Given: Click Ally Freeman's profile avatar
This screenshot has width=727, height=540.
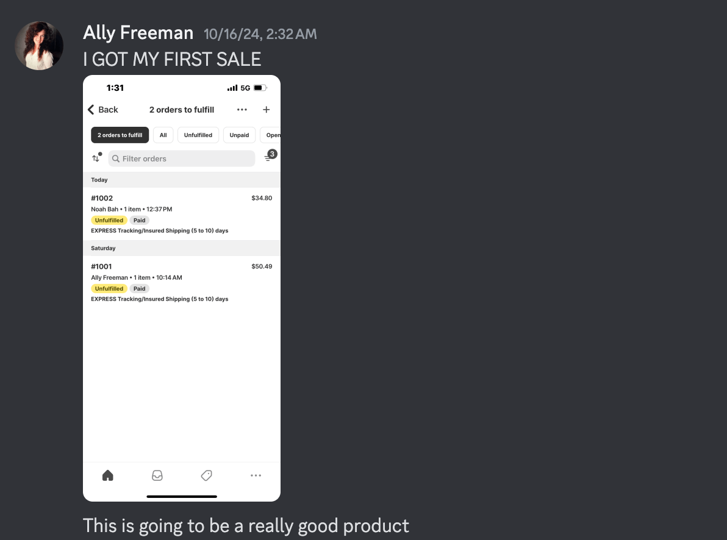Looking at the screenshot, I should 39,46.
